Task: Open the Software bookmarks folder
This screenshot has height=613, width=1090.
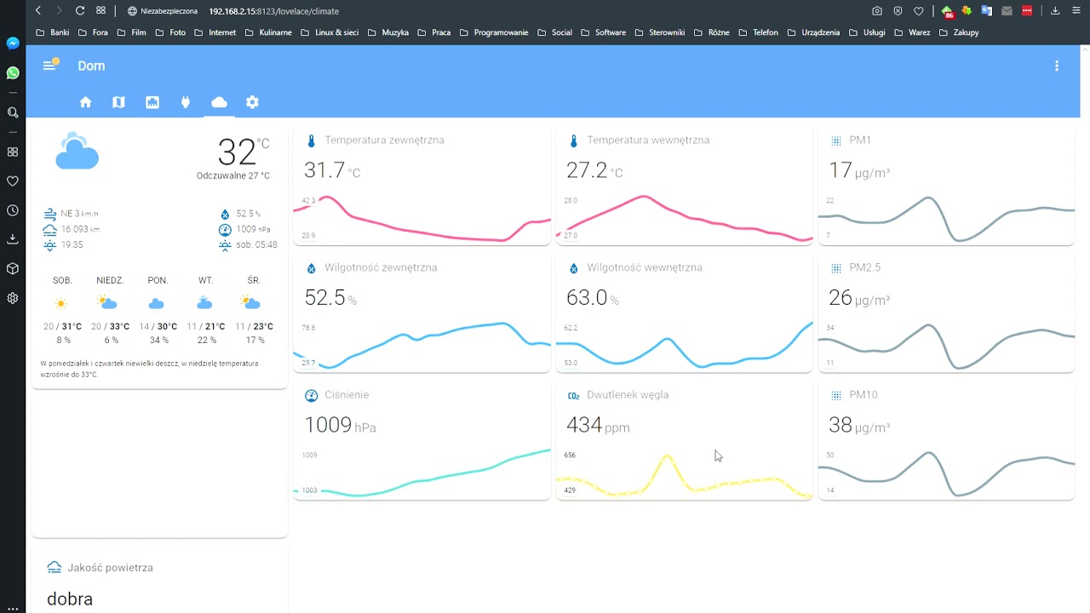Action: pyautogui.click(x=603, y=32)
